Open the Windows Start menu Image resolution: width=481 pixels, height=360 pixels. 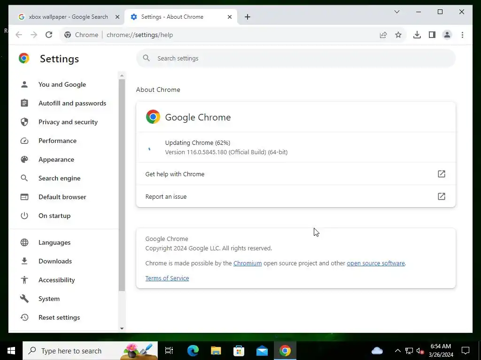pyautogui.click(x=11, y=351)
